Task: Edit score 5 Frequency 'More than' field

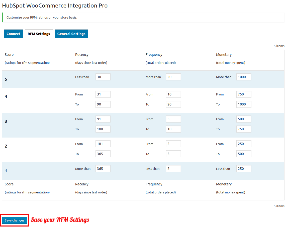Action: click(173, 77)
